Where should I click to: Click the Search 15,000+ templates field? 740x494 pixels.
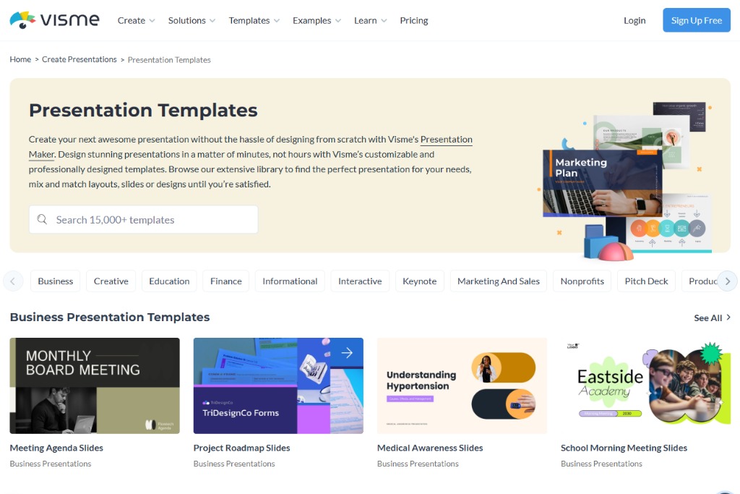tap(152, 220)
